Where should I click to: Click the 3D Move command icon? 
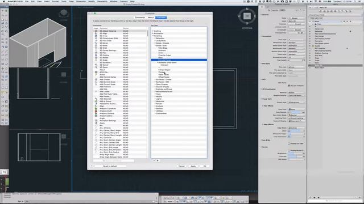pos(96,45)
